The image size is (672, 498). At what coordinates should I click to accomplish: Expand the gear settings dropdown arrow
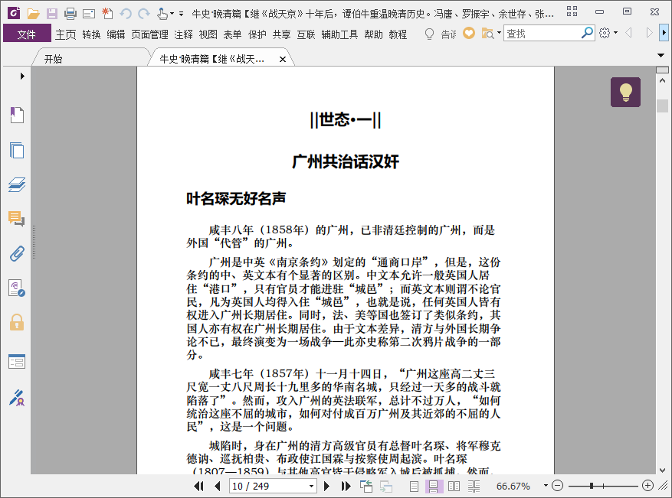pos(616,33)
